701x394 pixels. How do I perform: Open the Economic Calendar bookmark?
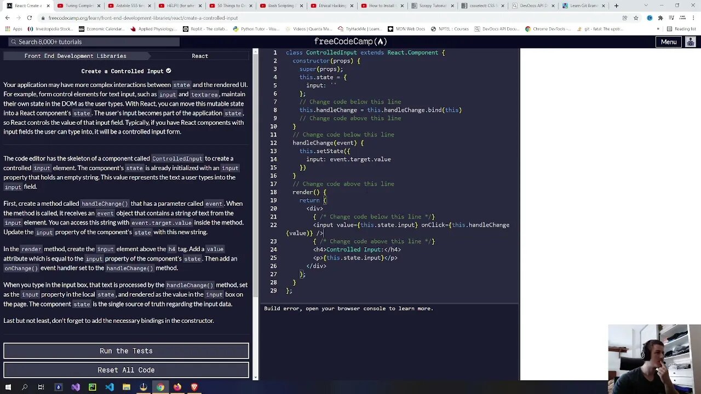pos(102,29)
